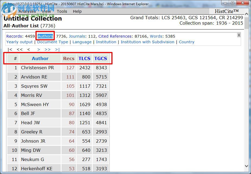
Task: Open the Analyses menu
Action: (27, 11)
